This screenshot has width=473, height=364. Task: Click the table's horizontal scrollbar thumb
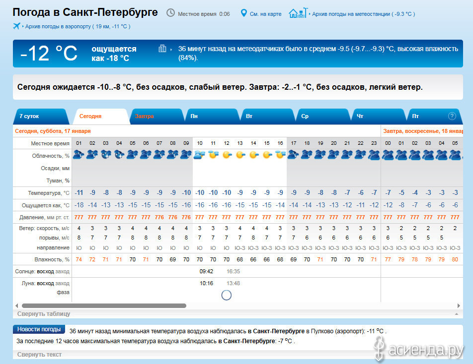tap(103, 306)
